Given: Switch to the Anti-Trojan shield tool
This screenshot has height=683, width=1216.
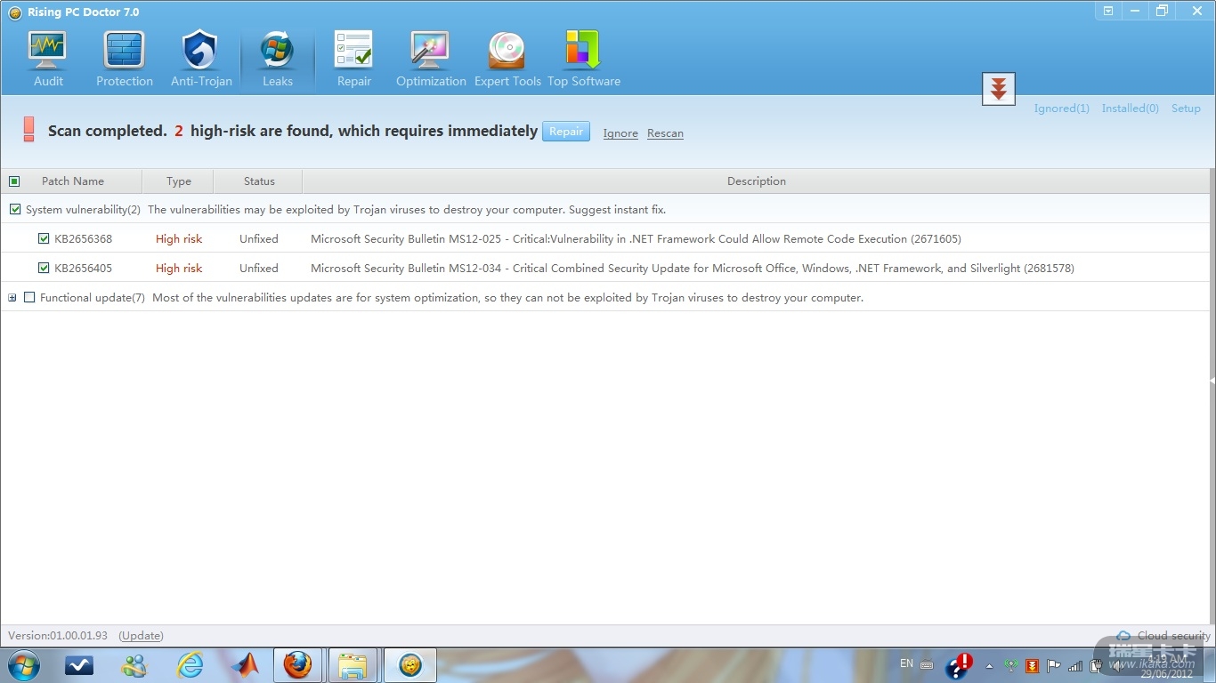Looking at the screenshot, I should [x=201, y=60].
